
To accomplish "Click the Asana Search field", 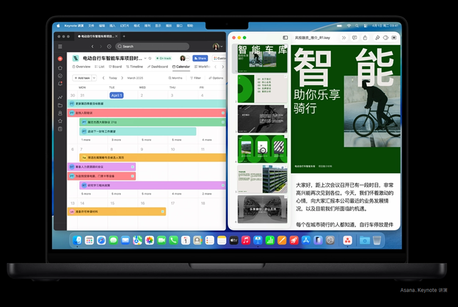I will 152,46.
